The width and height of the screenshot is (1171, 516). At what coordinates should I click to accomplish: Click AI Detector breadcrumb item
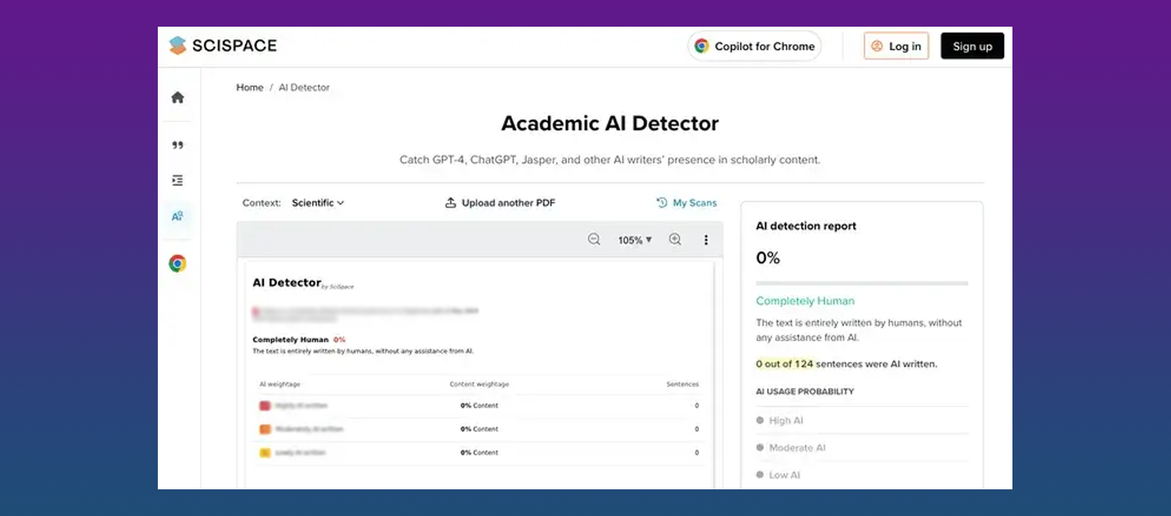[x=304, y=88]
